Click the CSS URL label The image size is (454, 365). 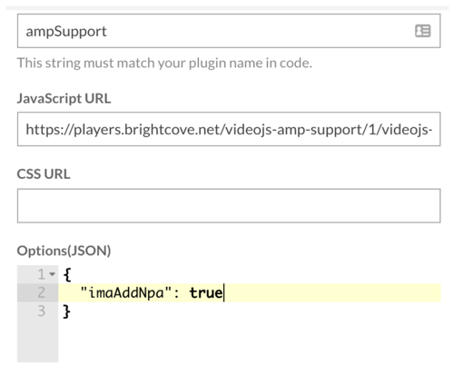click(44, 174)
